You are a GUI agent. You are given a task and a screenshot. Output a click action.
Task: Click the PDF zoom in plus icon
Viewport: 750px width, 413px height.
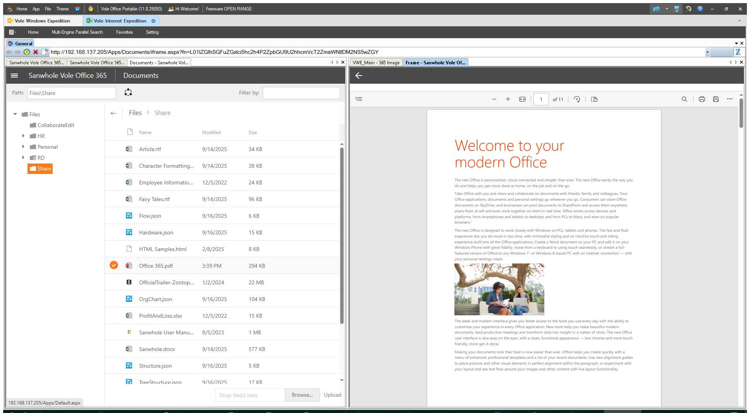tap(508, 99)
